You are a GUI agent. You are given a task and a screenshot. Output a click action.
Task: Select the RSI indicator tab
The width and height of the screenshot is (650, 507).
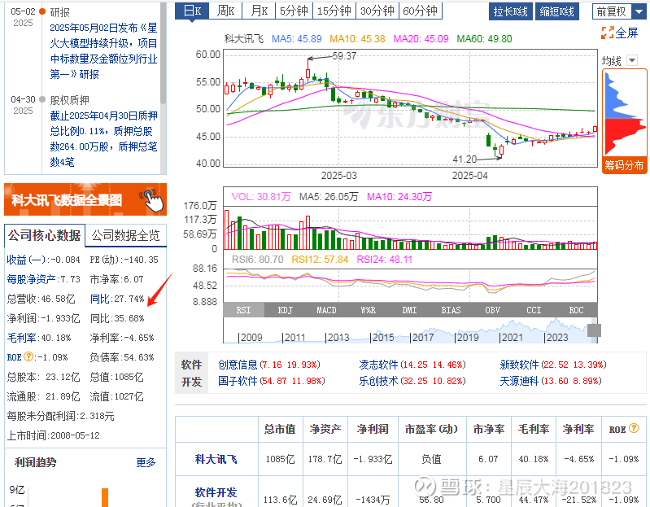(x=244, y=310)
